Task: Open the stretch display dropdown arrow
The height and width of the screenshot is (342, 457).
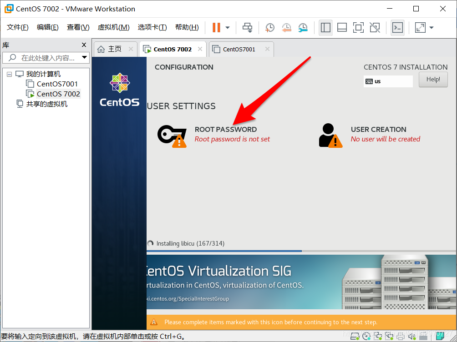Action: 432,28
